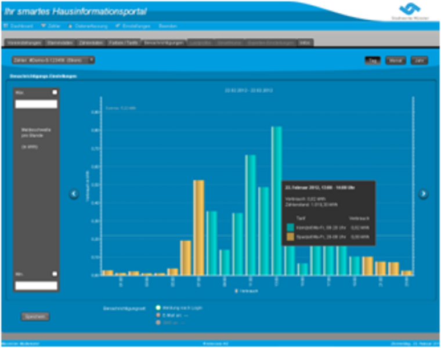Image resolution: width=441 pixels, height=348 pixels.
Task: Switch to the Infos tab
Action: click(305, 43)
